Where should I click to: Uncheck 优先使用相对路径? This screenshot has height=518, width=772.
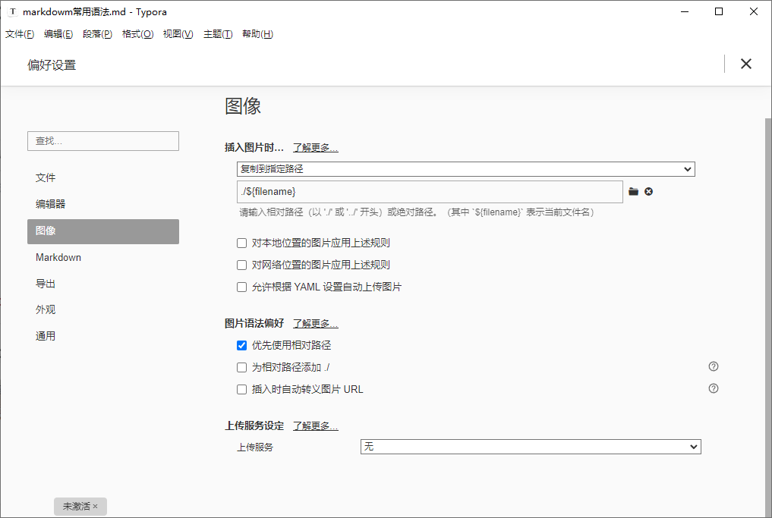click(x=241, y=345)
